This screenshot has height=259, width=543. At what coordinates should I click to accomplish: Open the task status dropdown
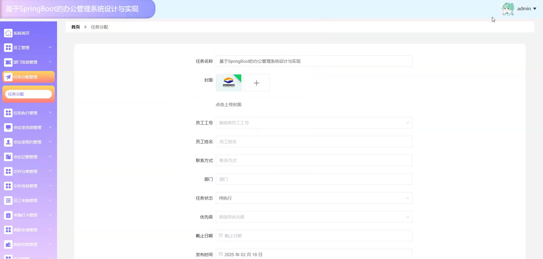314,198
